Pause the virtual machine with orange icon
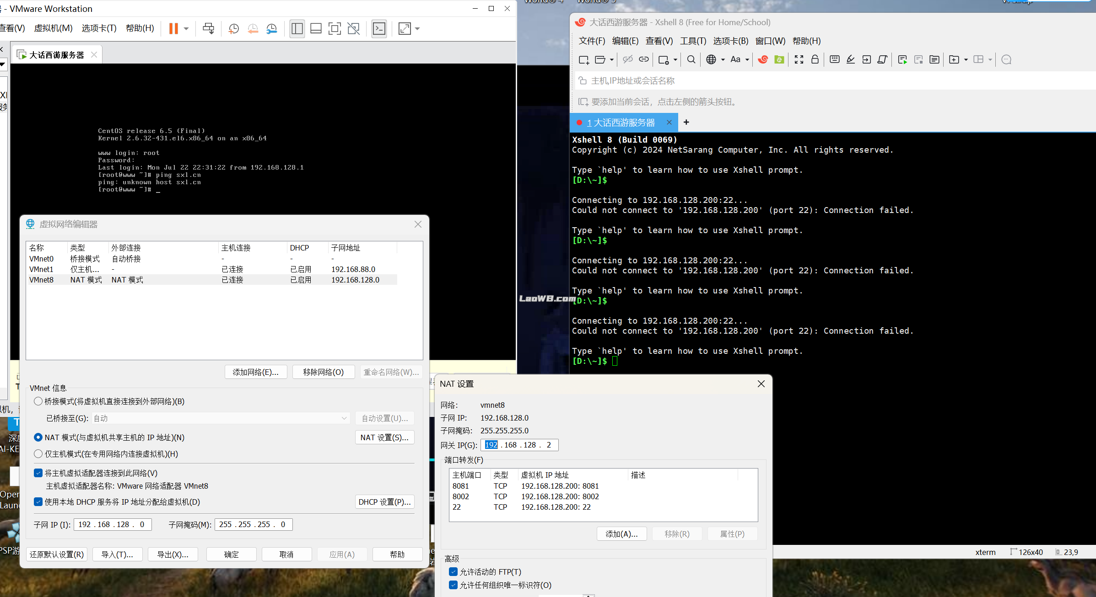Screen dimensions: 1096x597 [x=173, y=29]
